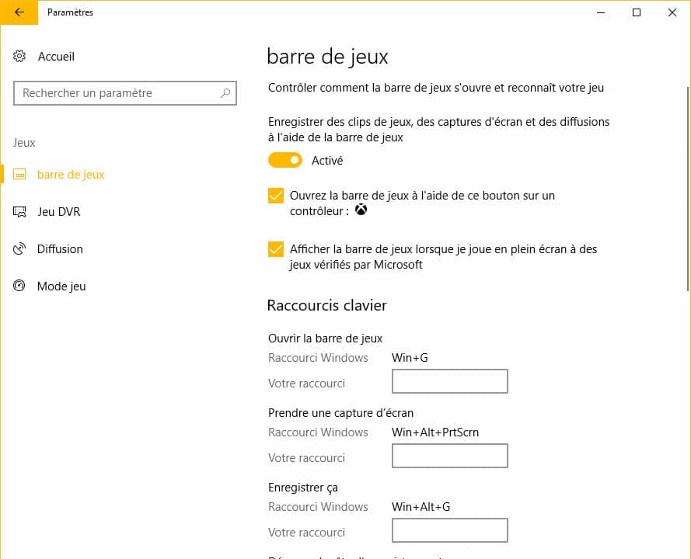Click custom shortcut field for Prendre une capture d'écran

click(x=450, y=456)
